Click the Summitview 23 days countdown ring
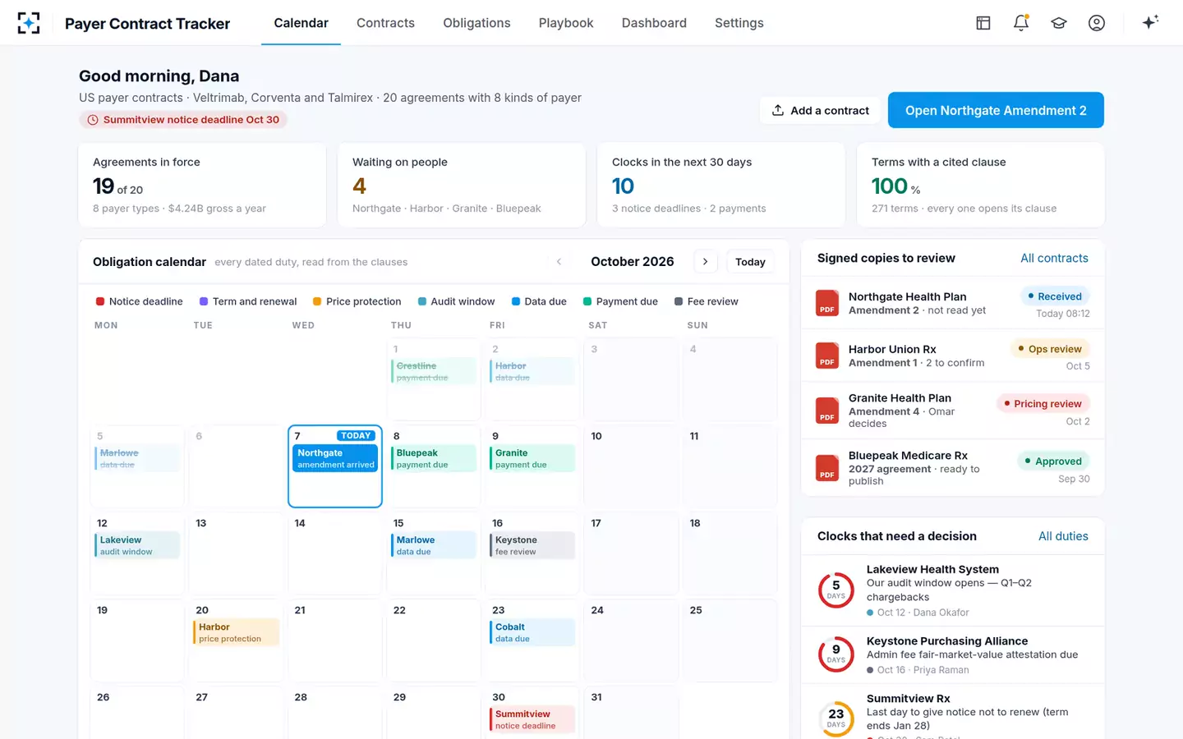The image size is (1183, 739). point(836,718)
